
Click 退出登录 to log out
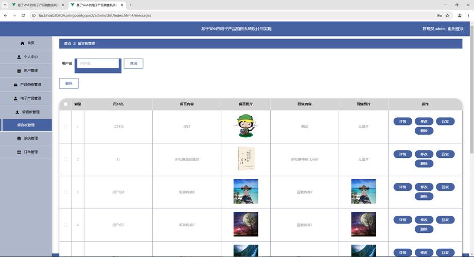(455, 29)
